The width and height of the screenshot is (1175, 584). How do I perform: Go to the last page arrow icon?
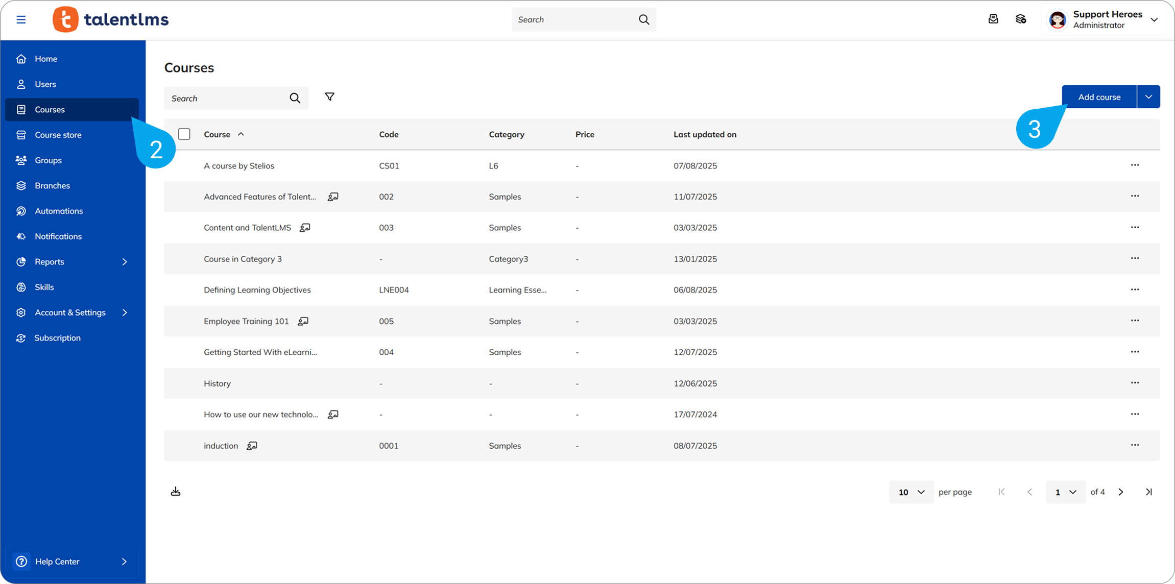coord(1148,492)
